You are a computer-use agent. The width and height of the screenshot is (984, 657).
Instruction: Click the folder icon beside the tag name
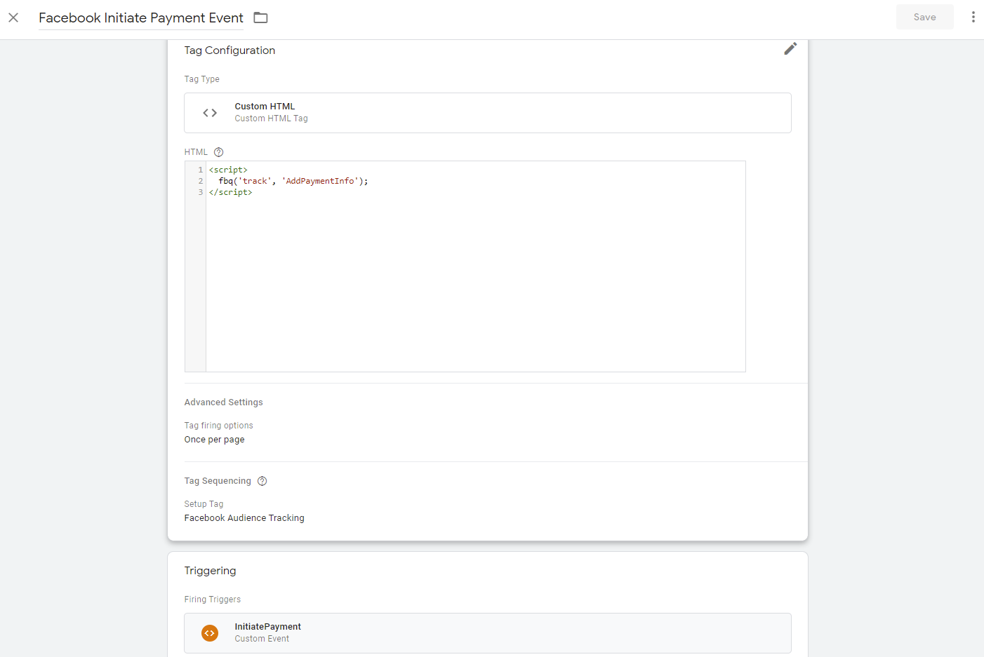pyautogui.click(x=260, y=18)
